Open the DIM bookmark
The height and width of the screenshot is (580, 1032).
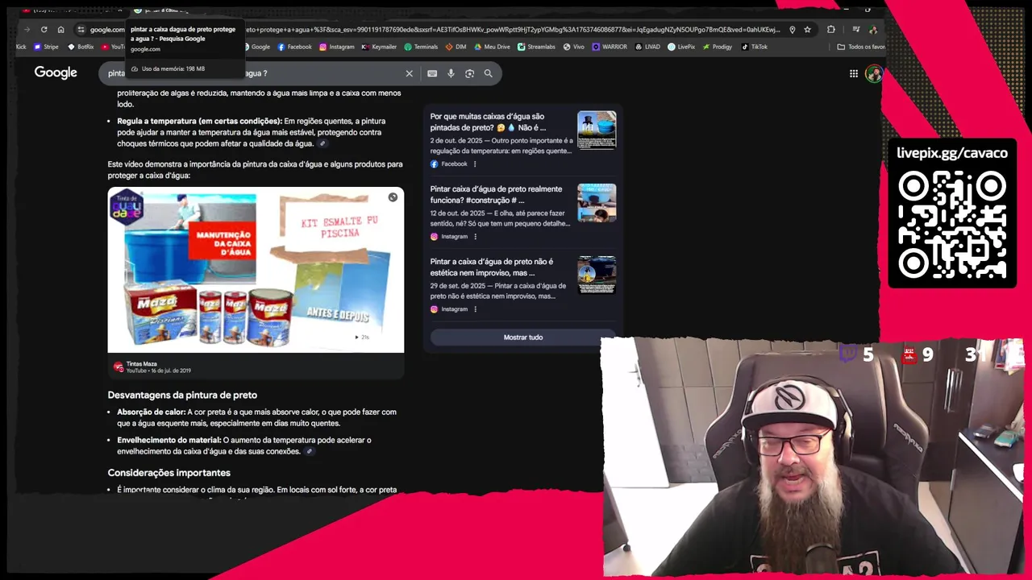pyautogui.click(x=456, y=47)
